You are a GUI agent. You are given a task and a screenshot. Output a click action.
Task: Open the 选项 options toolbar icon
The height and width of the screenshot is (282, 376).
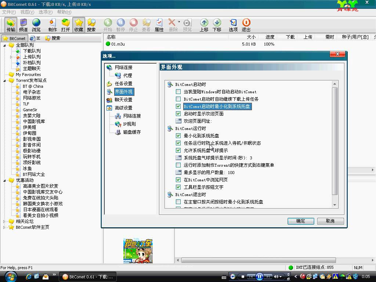[233, 25]
